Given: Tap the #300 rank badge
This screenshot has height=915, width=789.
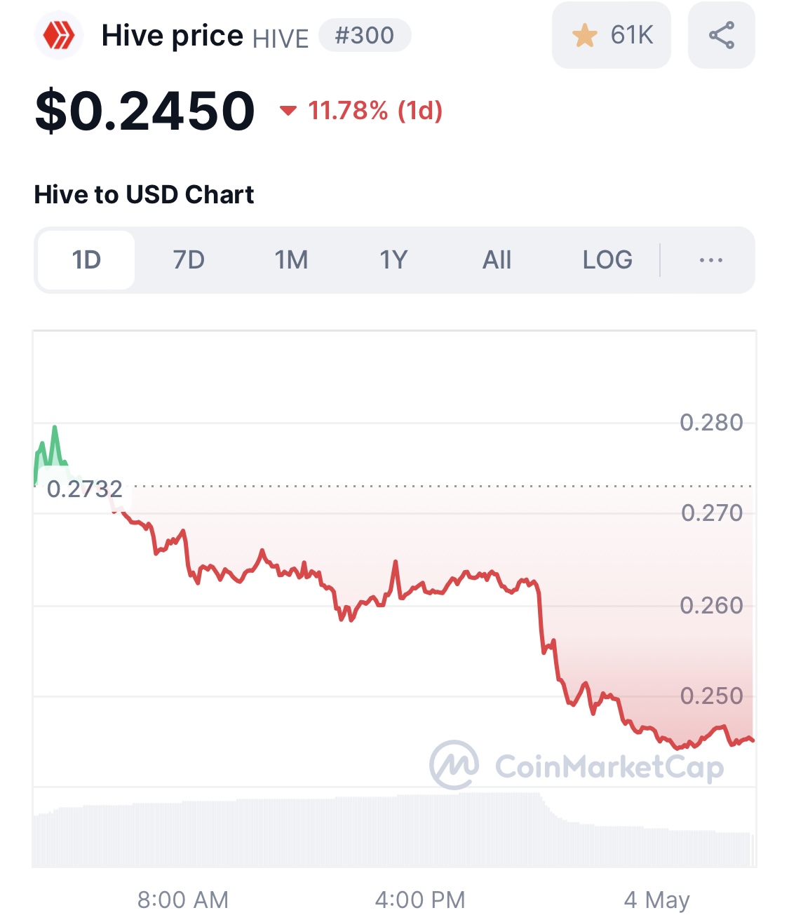Looking at the screenshot, I should [x=365, y=35].
